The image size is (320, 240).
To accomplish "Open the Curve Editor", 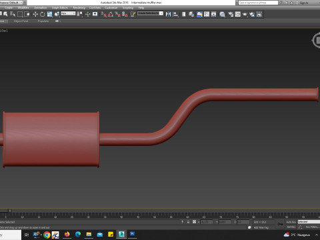I will 207,14.
